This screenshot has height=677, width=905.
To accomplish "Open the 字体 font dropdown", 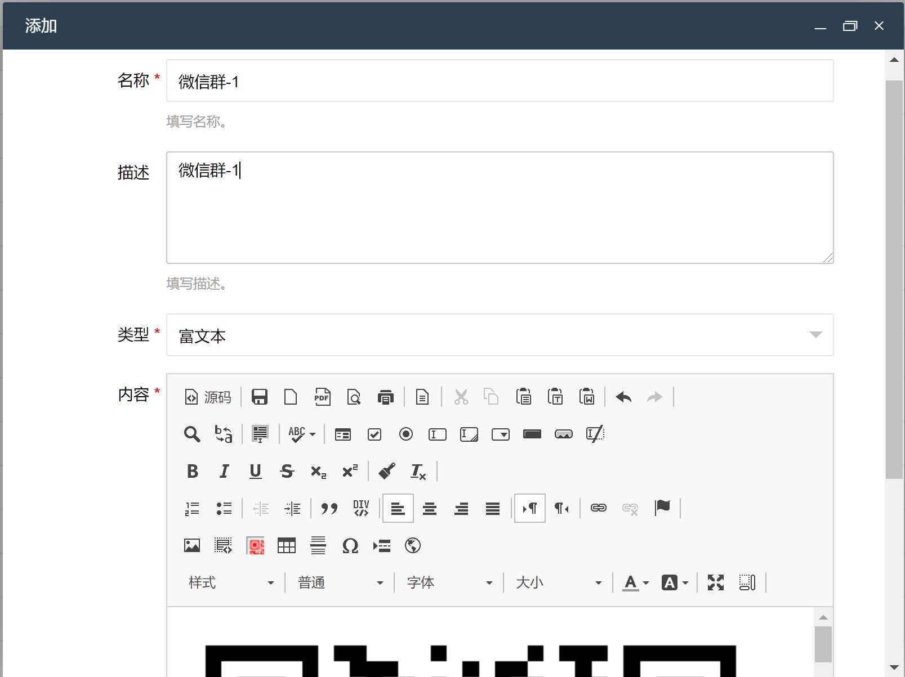I will 449,582.
